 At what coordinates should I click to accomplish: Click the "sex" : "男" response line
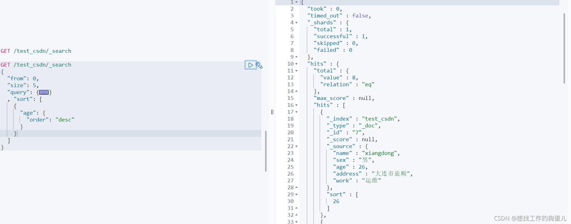[x=353, y=160]
